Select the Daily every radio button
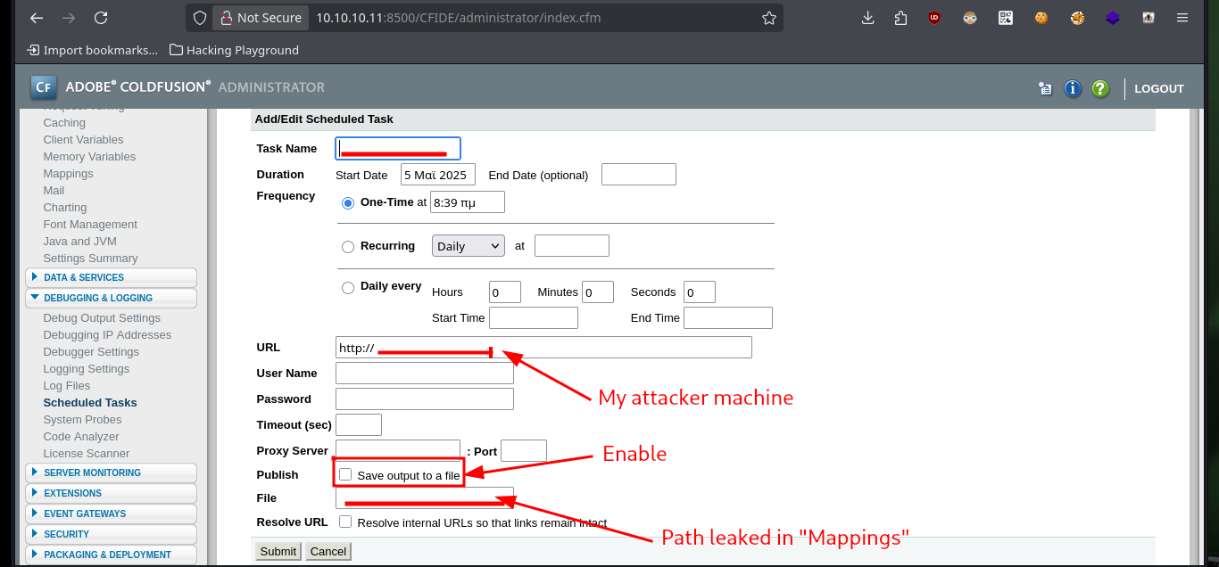Image resolution: width=1219 pixels, height=567 pixels. [x=349, y=287]
